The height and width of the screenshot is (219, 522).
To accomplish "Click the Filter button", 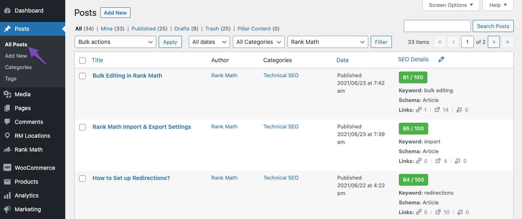I will (381, 42).
